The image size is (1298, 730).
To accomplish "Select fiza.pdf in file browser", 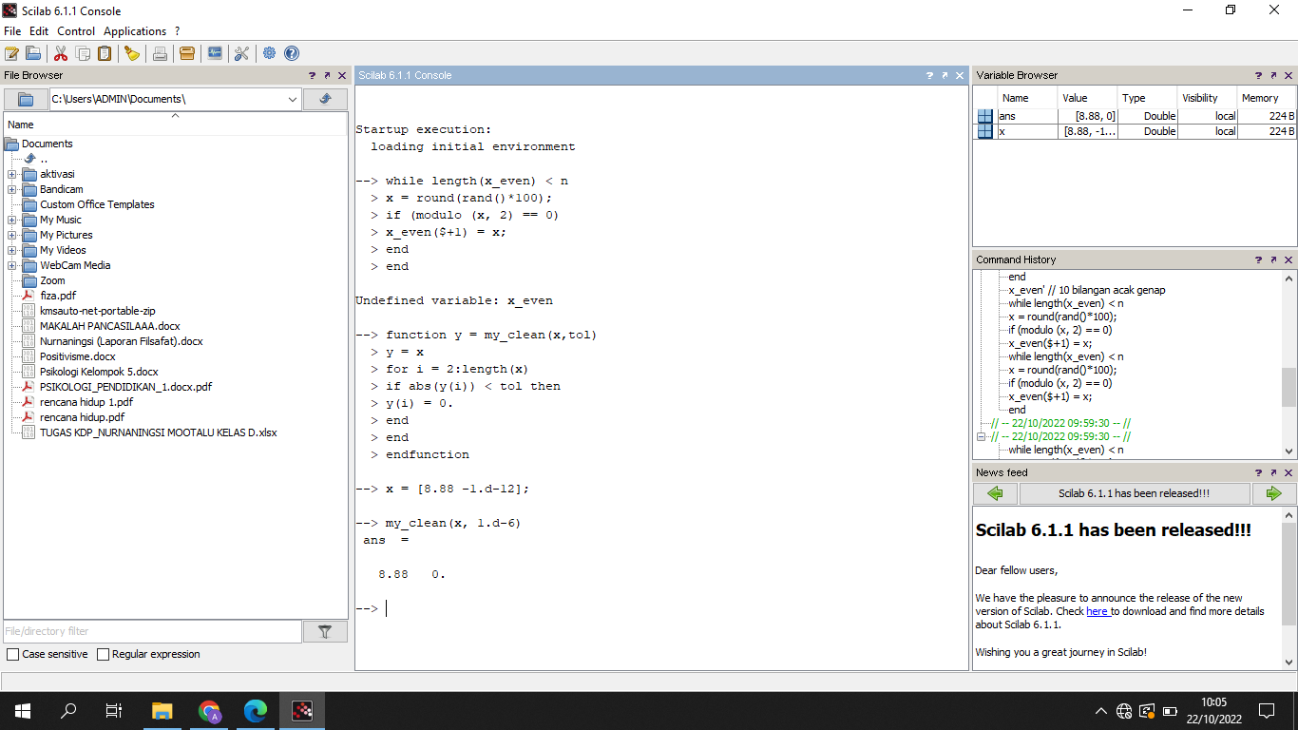I will click(58, 296).
